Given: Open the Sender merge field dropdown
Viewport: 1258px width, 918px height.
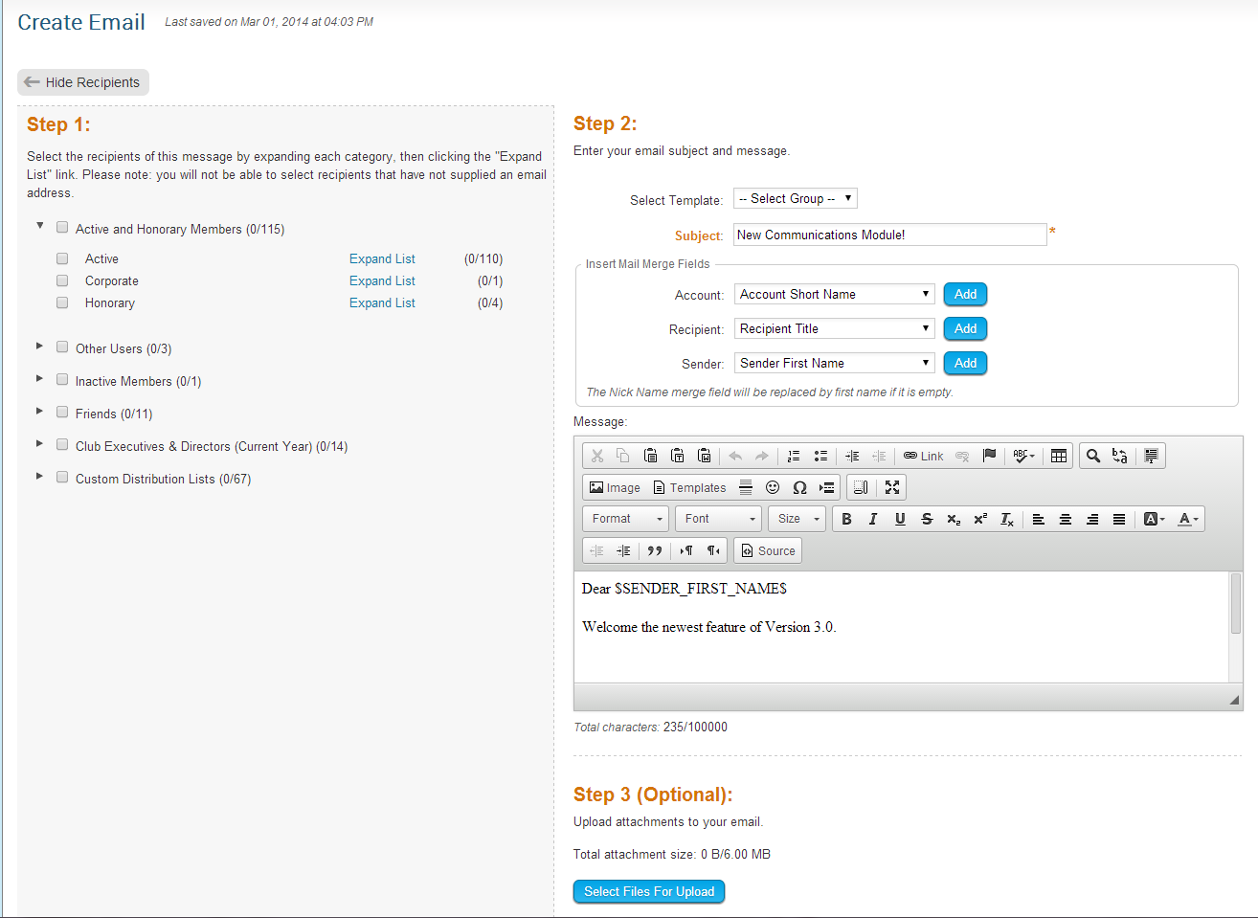Looking at the screenshot, I should 835,363.
